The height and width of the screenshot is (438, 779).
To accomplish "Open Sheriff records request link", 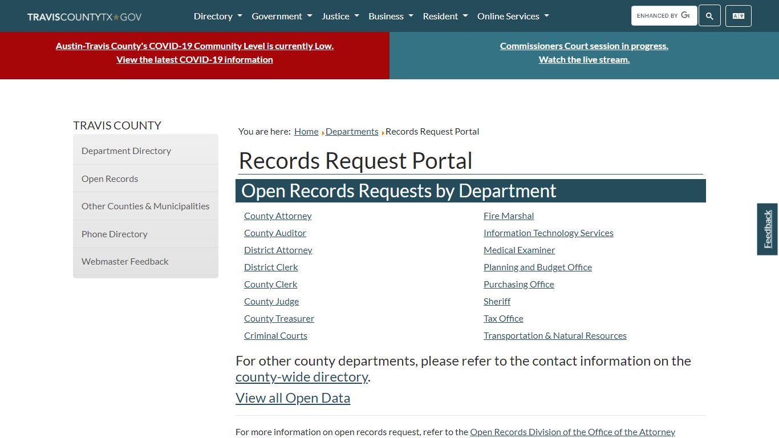I will pyautogui.click(x=497, y=301).
